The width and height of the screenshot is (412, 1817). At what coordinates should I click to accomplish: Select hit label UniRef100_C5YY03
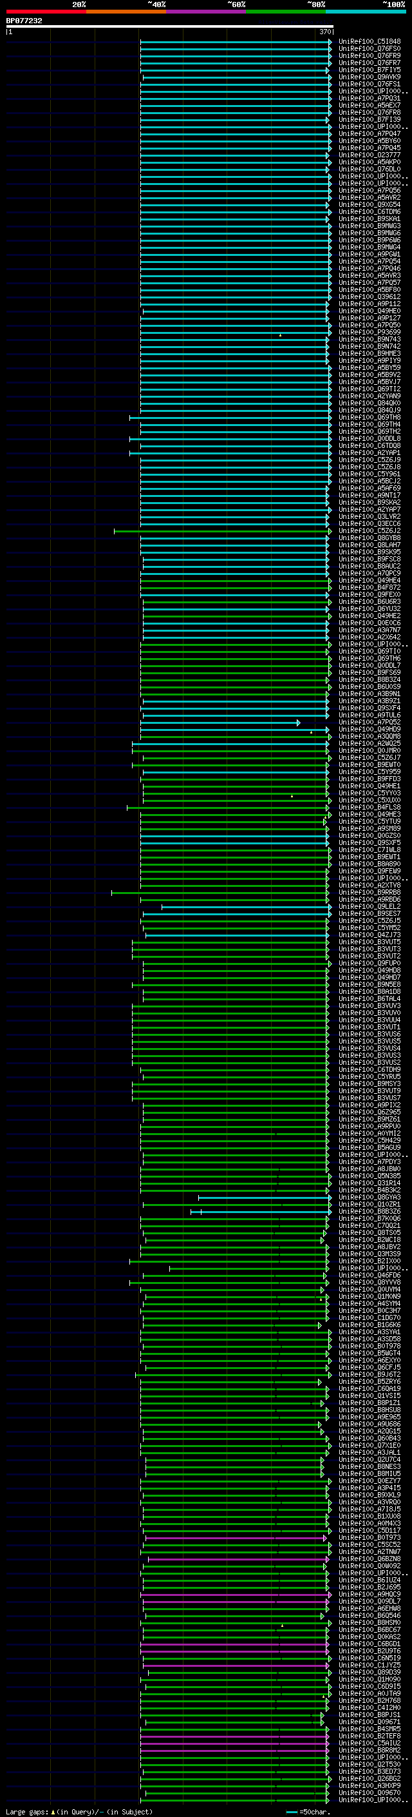(370, 793)
